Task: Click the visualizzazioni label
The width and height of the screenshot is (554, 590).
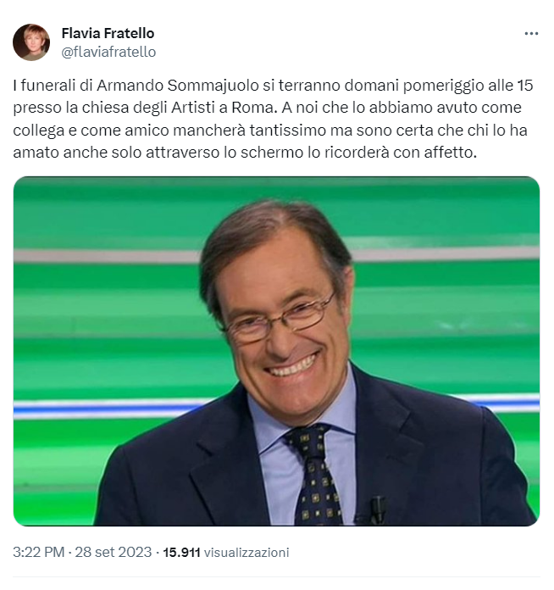Action: pyautogui.click(x=247, y=553)
